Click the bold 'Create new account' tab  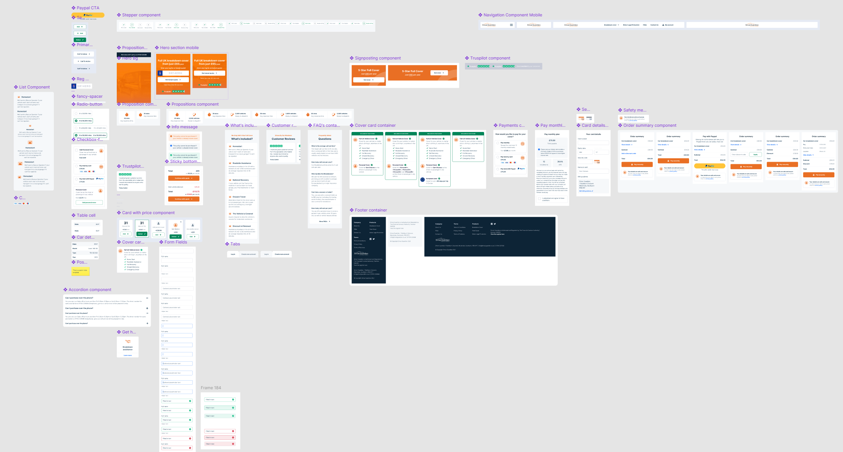[x=282, y=254]
